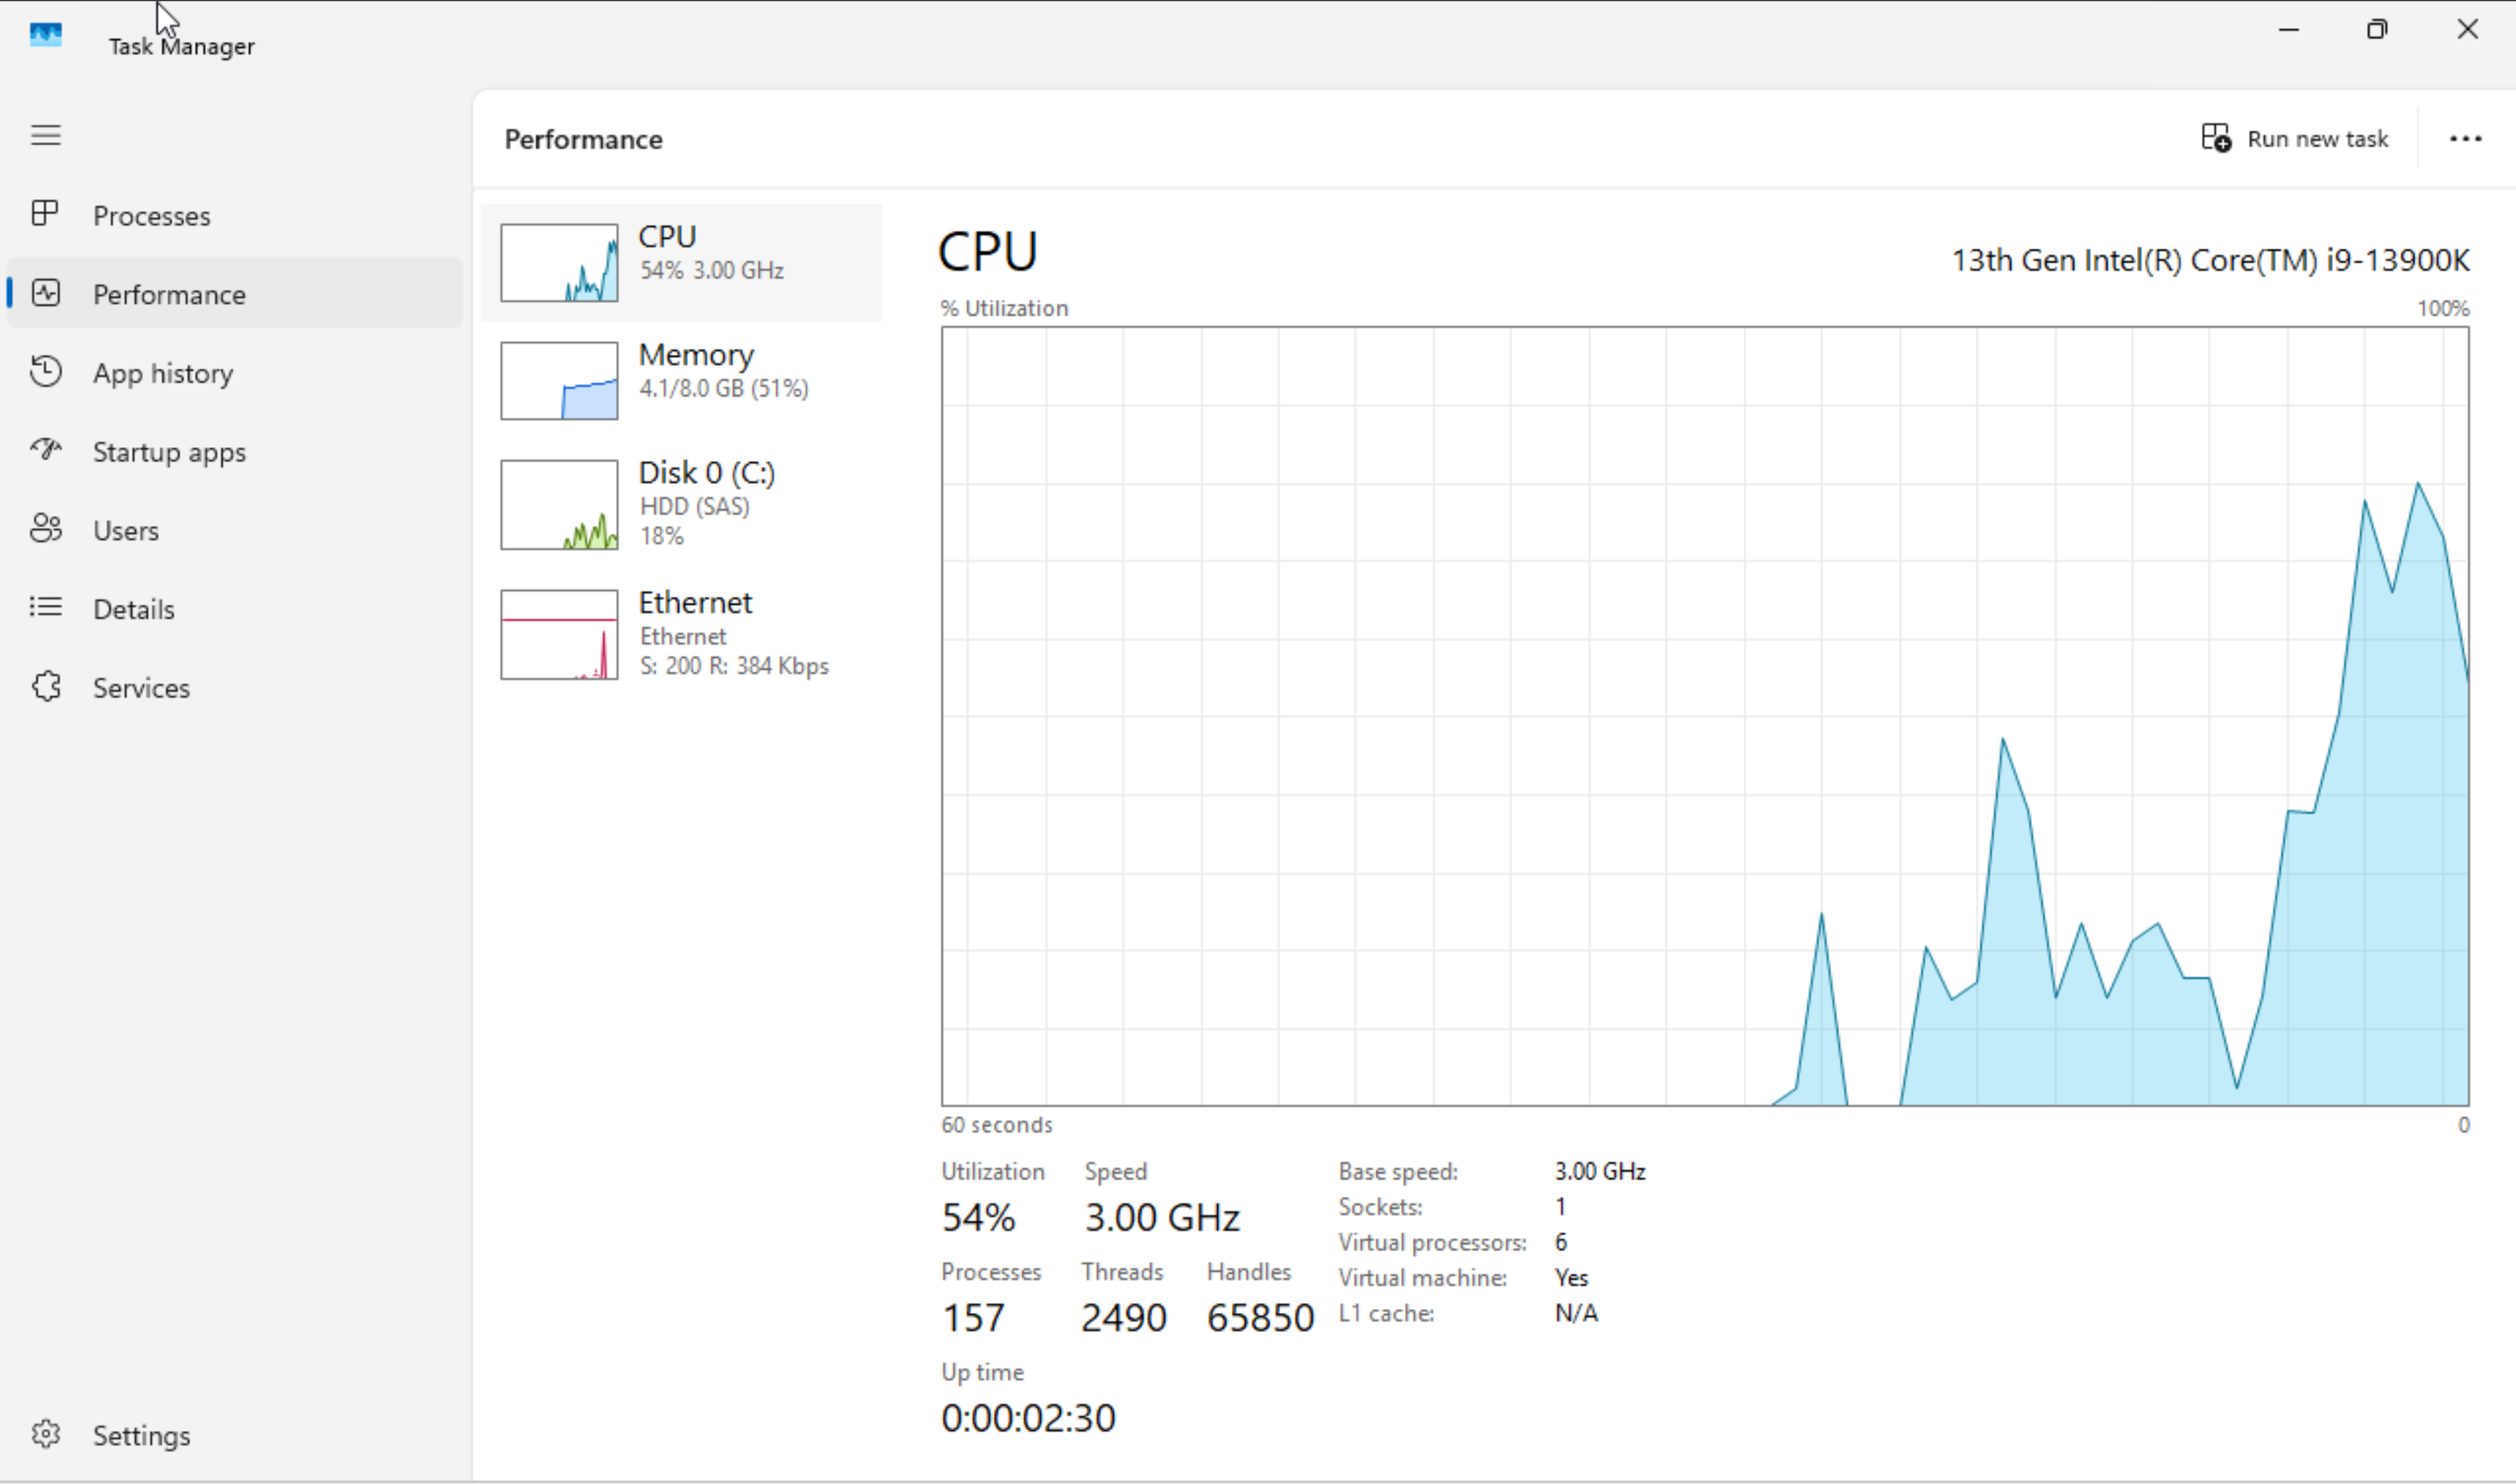
Task: Click the App history clock icon
Action: tap(46, 371)
